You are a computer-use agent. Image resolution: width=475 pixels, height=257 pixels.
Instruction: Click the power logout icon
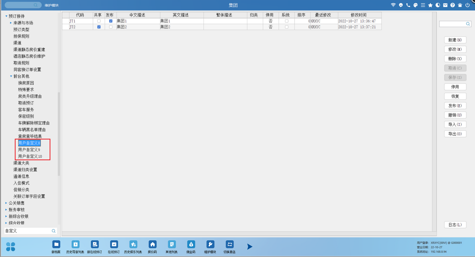467,5
